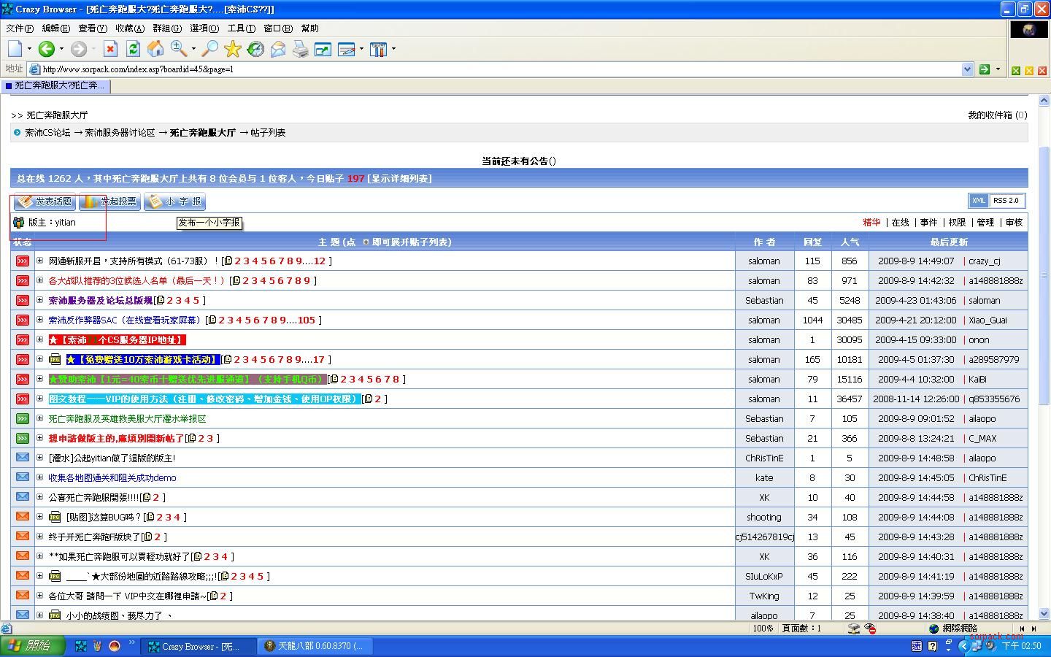This screenshot has width=1051, height=657.
Task: Click the 发表话题 new topic button
Action: pyautogui.click(x=45, y=201)
